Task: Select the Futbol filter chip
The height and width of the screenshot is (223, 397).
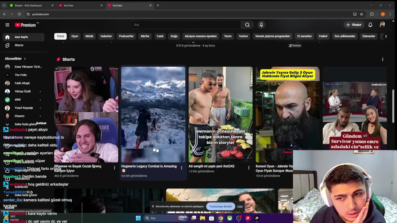Action: (x=323, y=36)
